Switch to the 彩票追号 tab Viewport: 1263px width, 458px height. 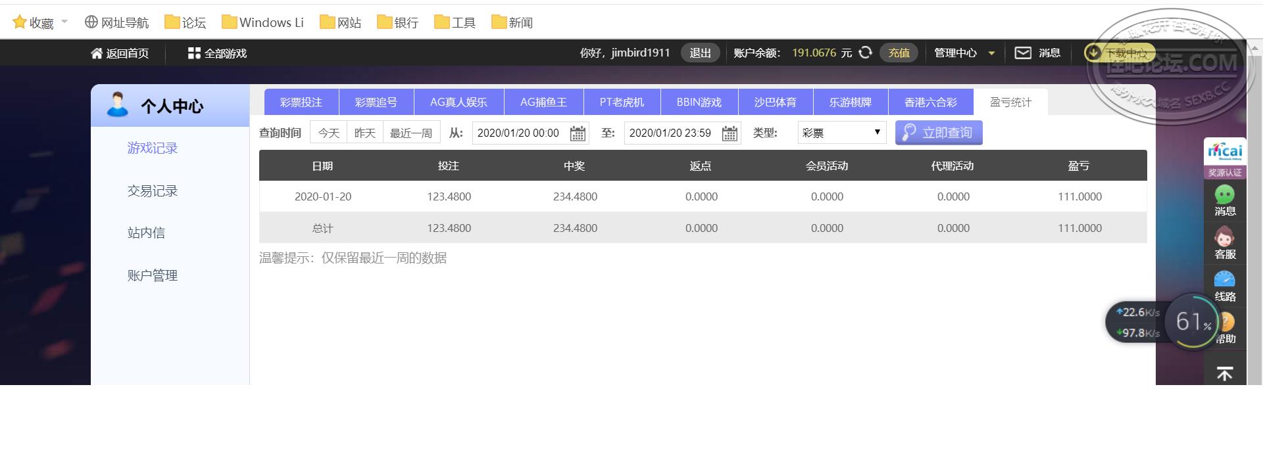[x=376, y=103]
